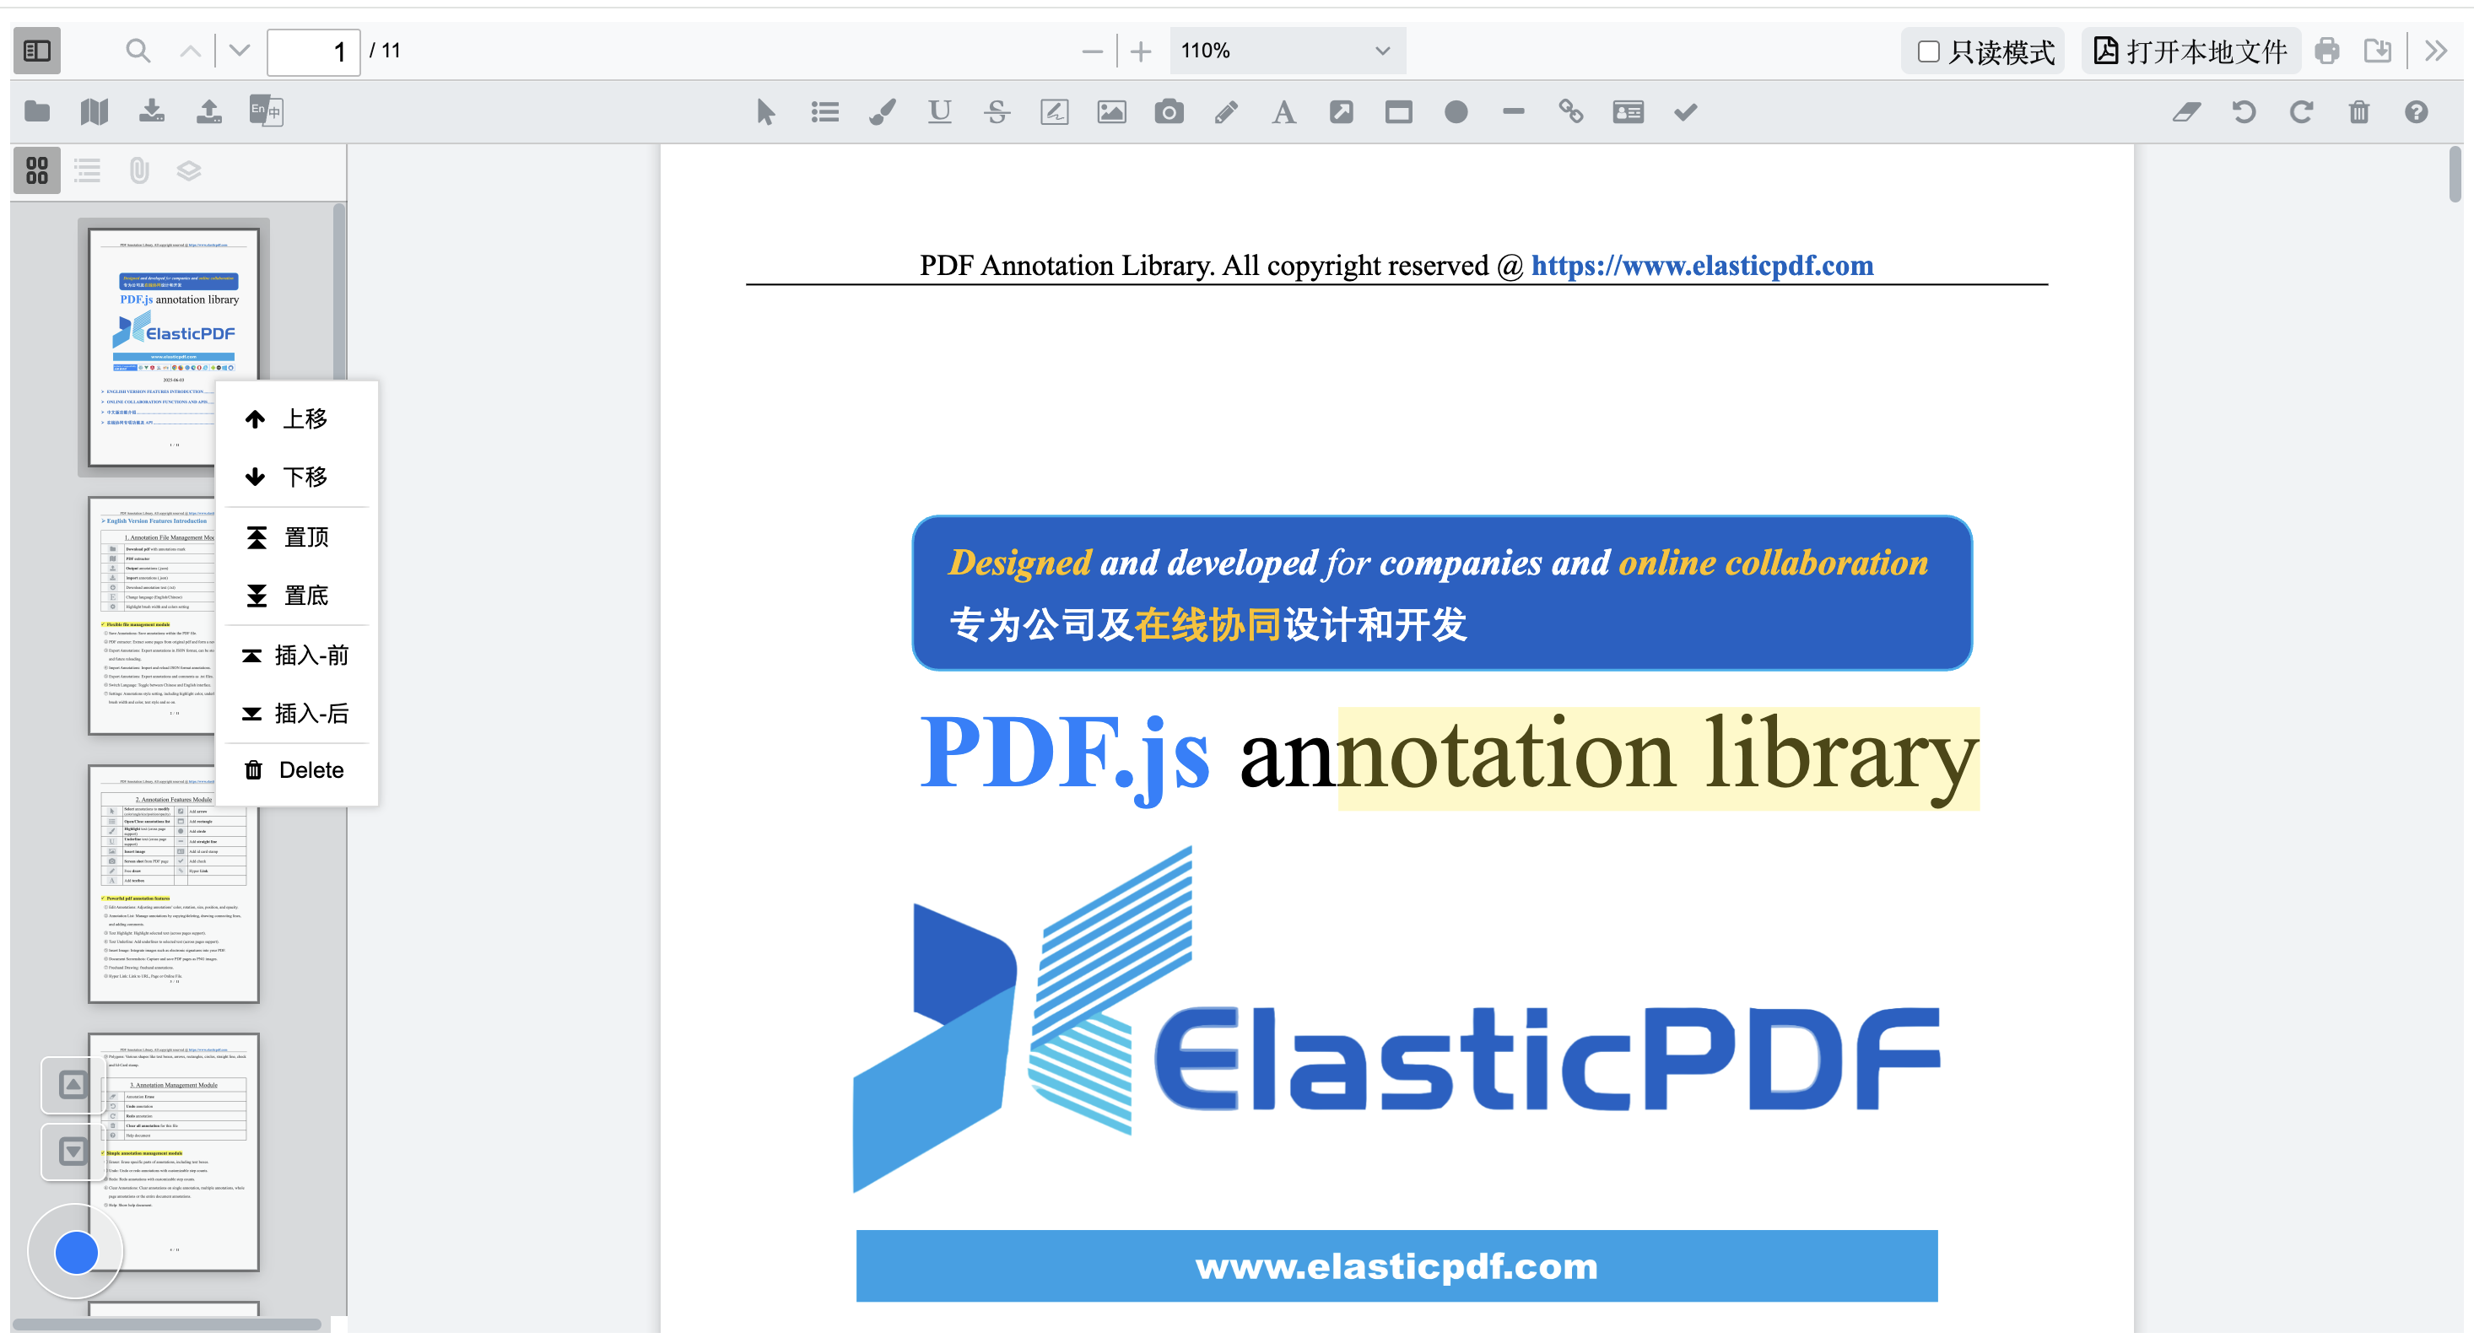Open the elasticpdf.com header link
The height and width of the screenshot is (1338, 2474).
pyautogui.click(x=1701, y=266)
